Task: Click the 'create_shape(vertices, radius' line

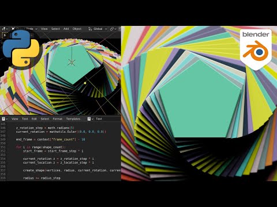Action: point(72,170)
